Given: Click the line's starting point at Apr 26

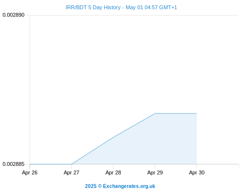Looking at the screenshot, I should 30,164.
